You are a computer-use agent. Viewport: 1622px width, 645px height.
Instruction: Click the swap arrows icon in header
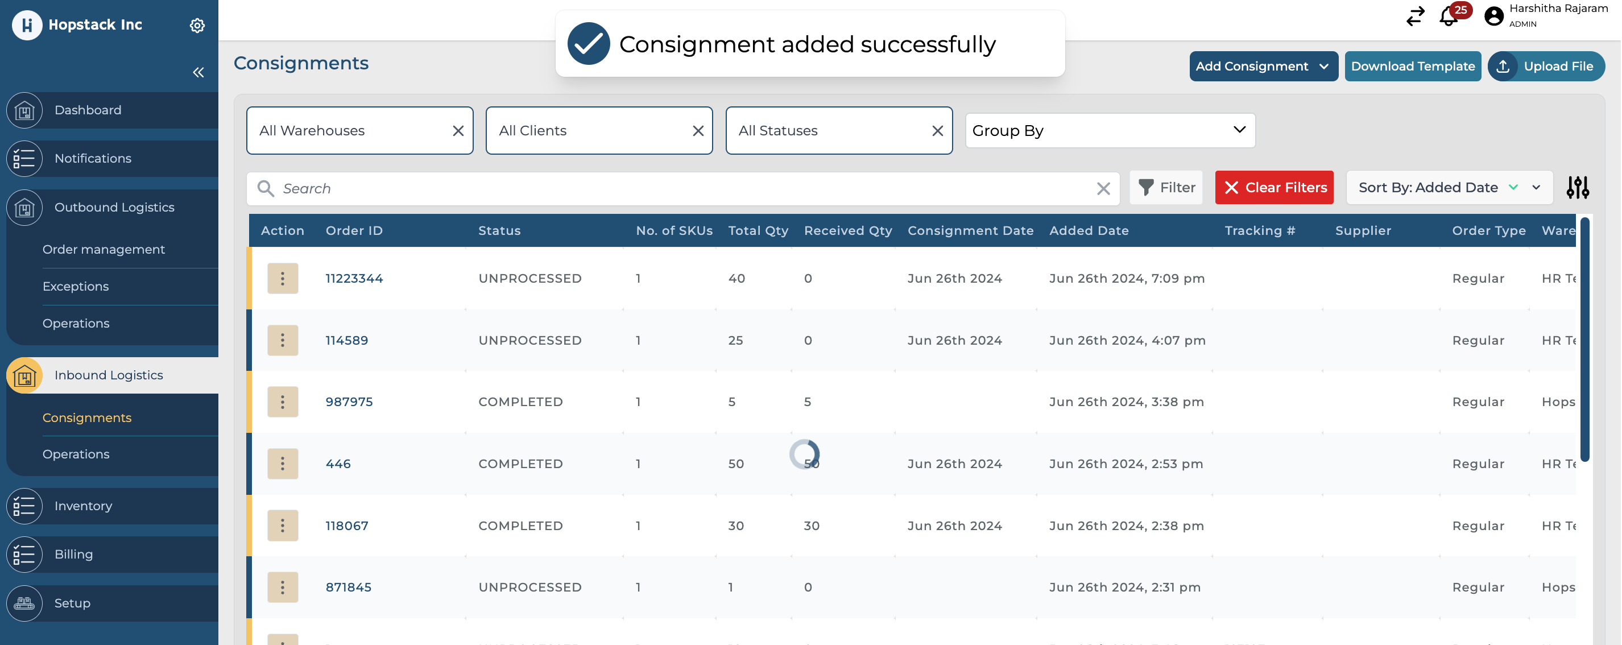[x=1416, y=16]
